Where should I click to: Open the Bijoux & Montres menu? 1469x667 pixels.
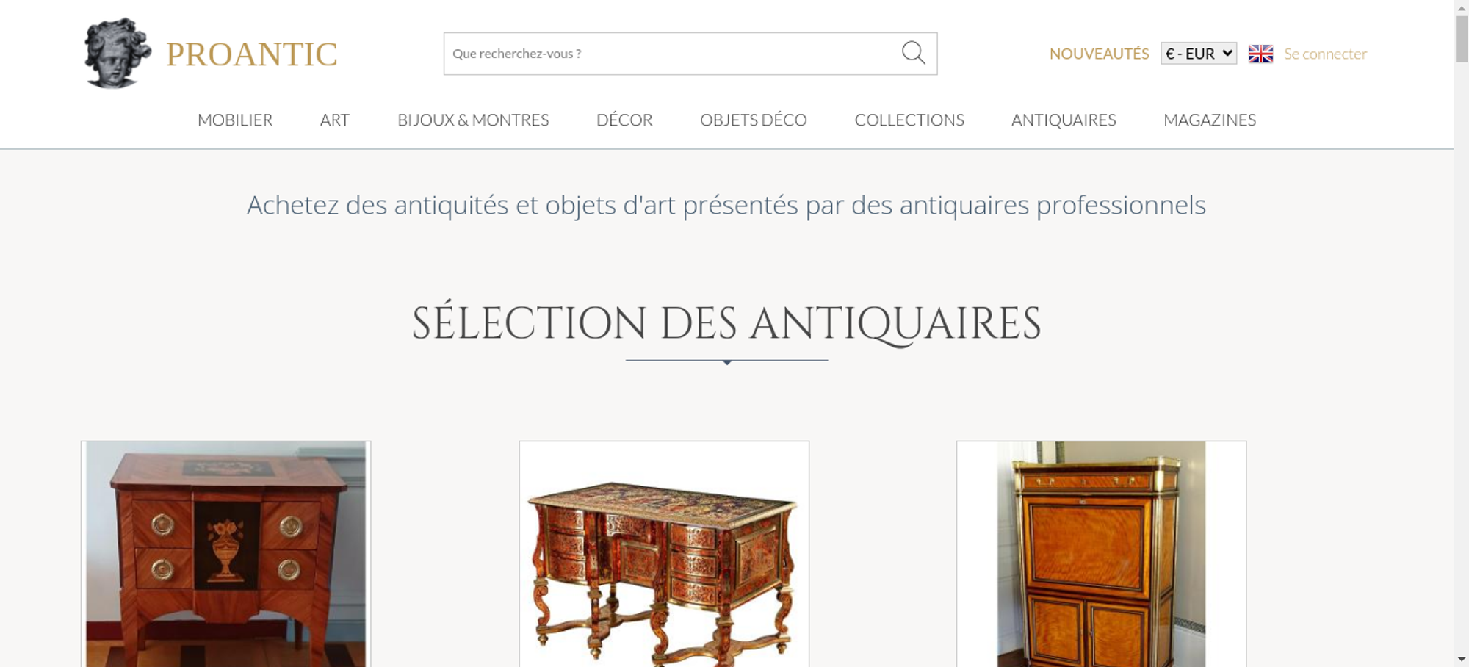473,120
